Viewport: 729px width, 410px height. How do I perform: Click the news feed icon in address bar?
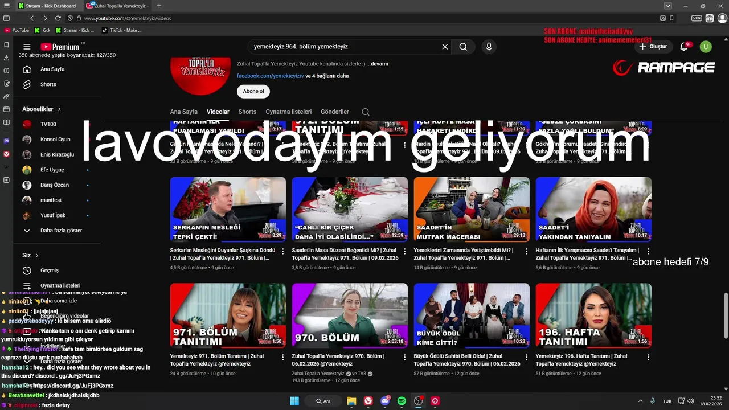(662, 18)
